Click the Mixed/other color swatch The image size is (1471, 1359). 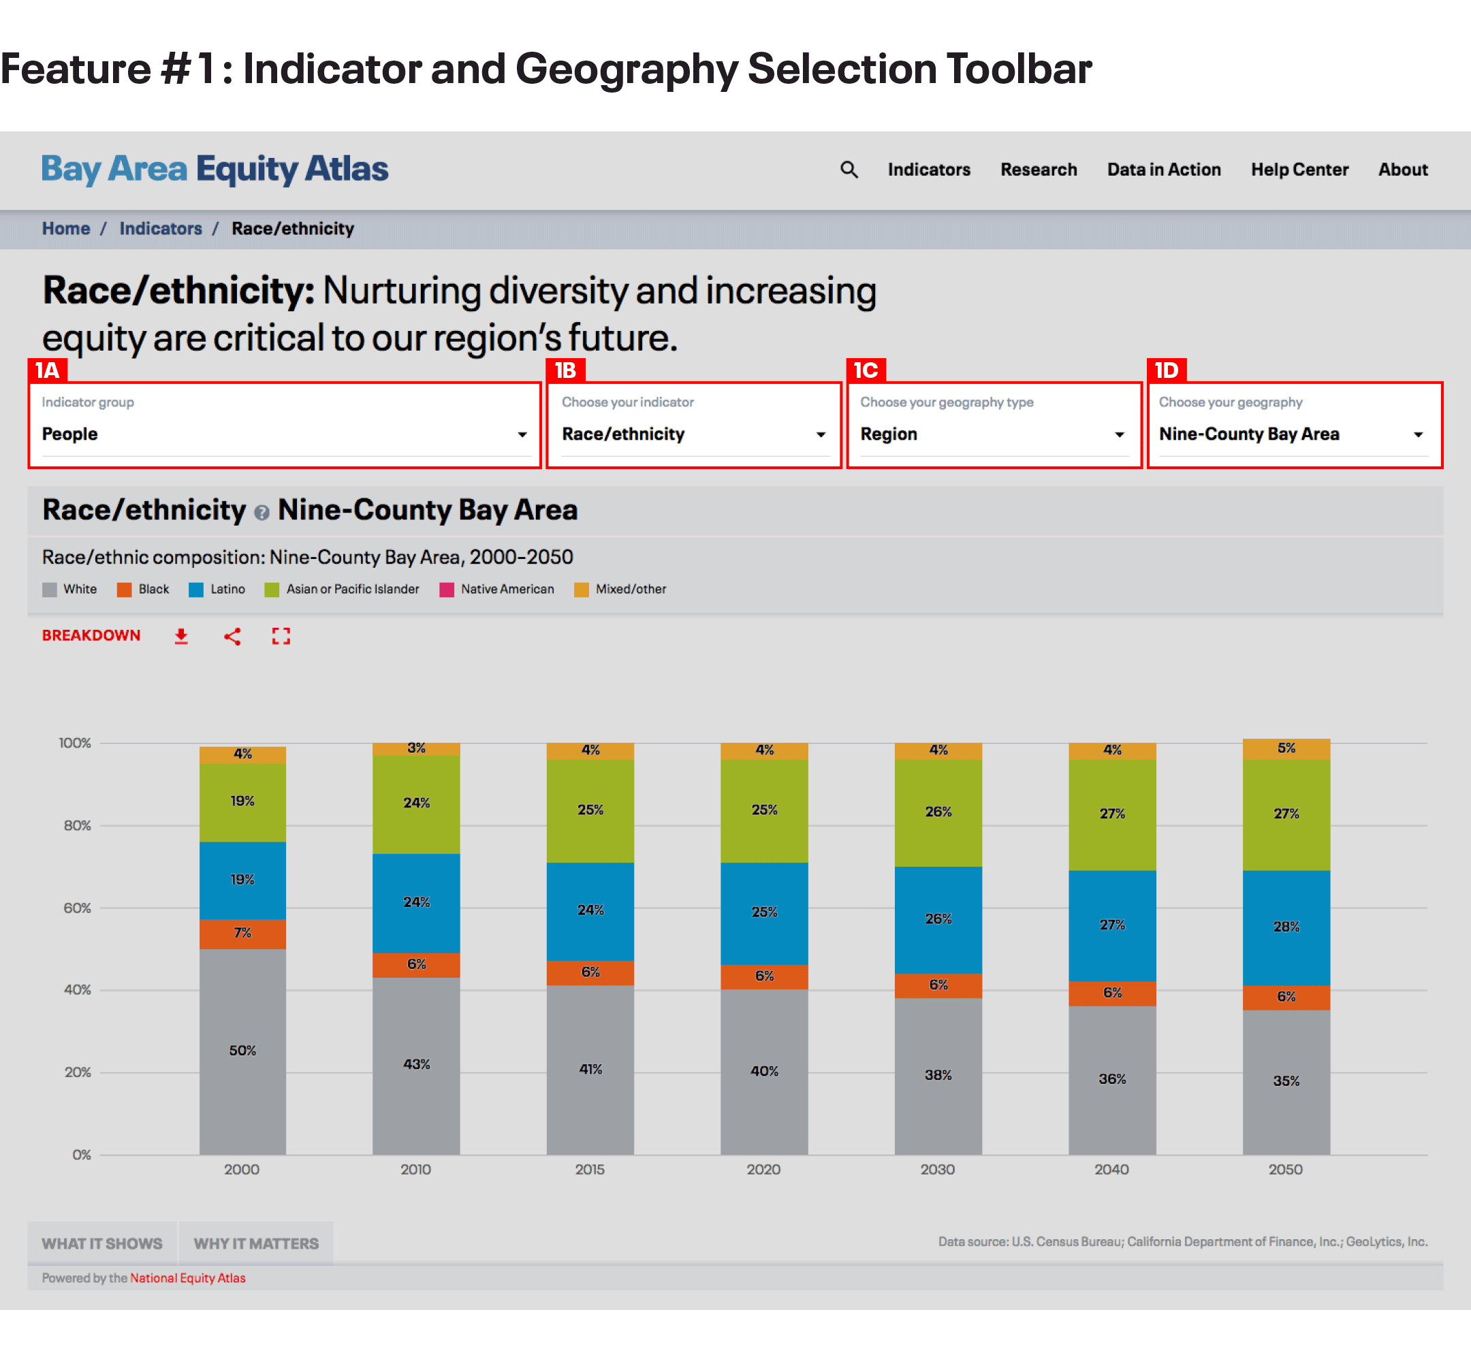(581, 590)
